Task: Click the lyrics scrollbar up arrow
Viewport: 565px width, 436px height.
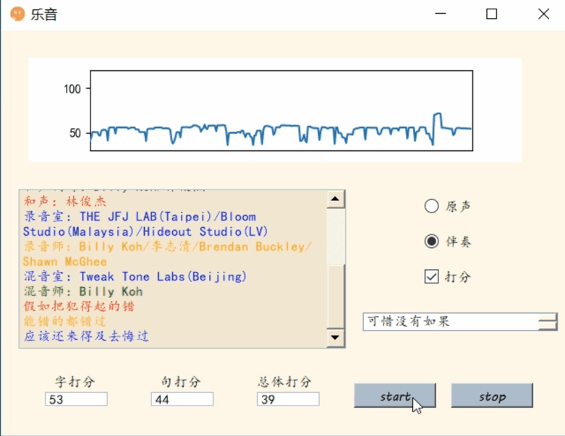Action: point(336,199)
